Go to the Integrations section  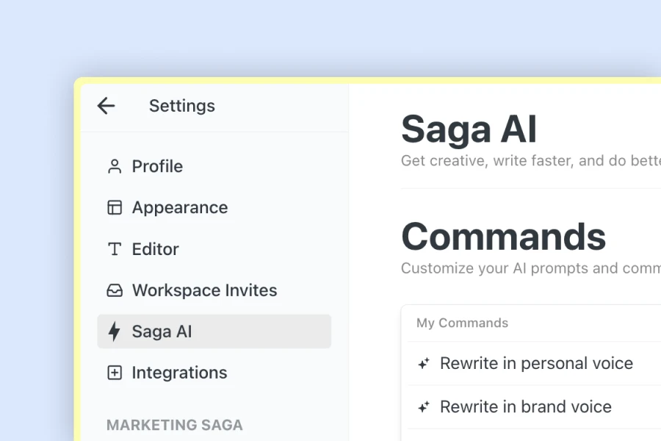tap(178, 373)
